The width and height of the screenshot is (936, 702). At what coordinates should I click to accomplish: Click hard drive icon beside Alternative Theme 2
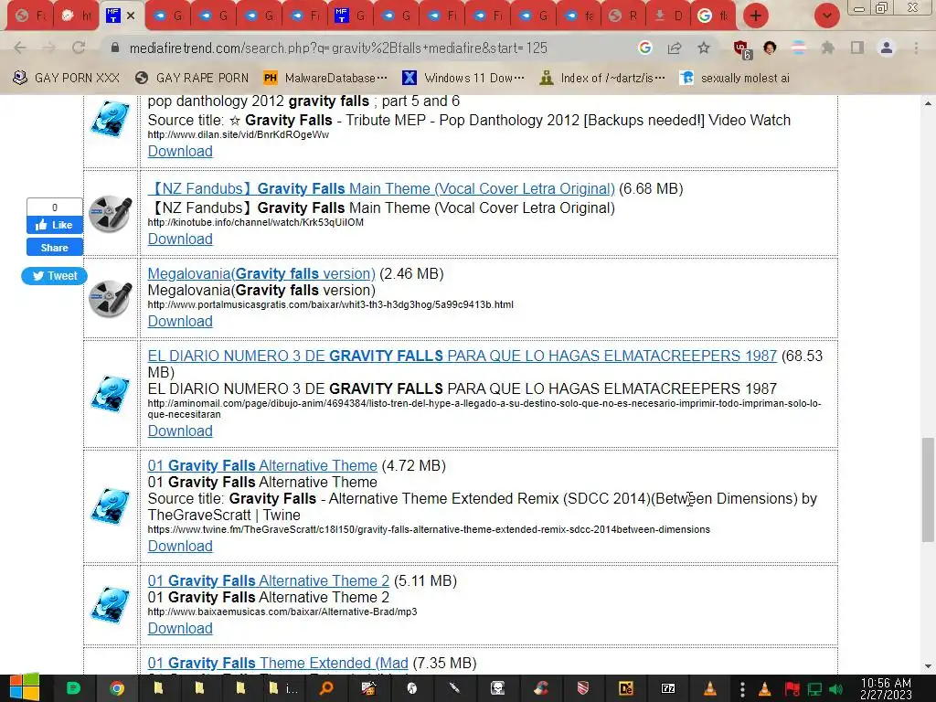(x=111, y=605)
